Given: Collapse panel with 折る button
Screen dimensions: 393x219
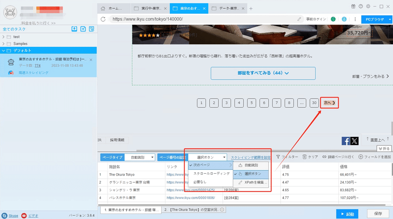Looking at the screenshot, I should pos(384,149).
